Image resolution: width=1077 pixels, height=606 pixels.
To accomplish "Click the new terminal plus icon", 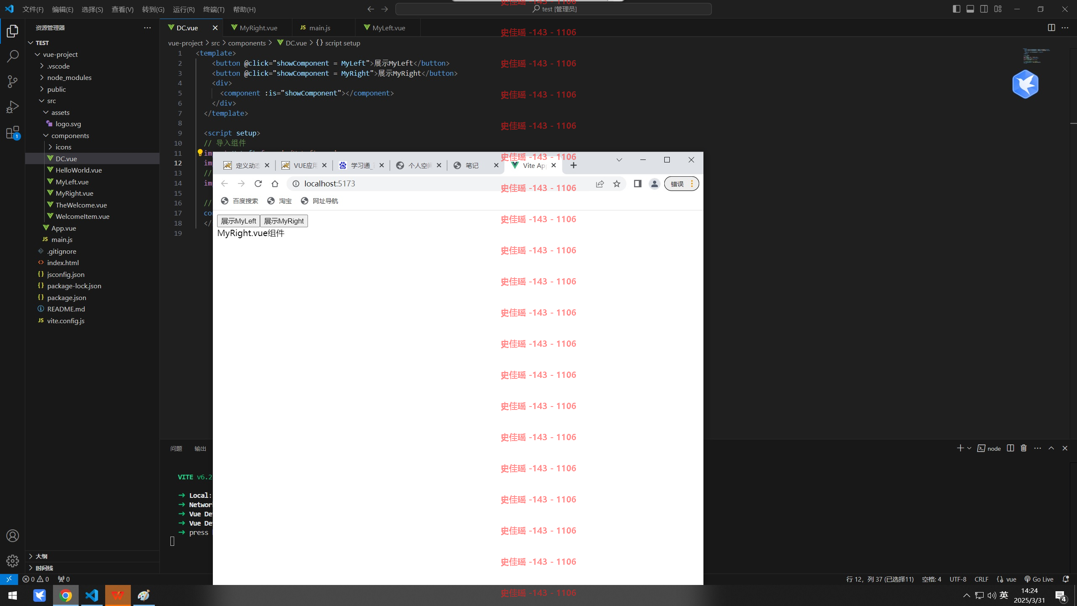I will click(x=960, y=448).
